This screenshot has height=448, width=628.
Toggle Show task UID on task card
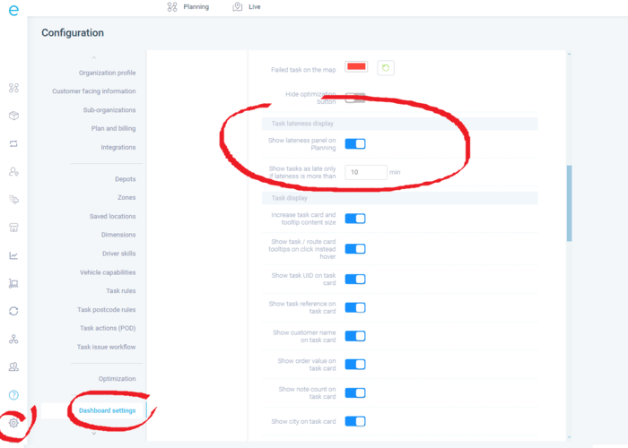(355, 280)
